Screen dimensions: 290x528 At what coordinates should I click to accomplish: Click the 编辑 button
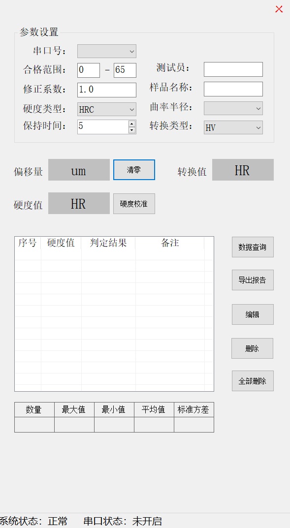tap(253, 314)
